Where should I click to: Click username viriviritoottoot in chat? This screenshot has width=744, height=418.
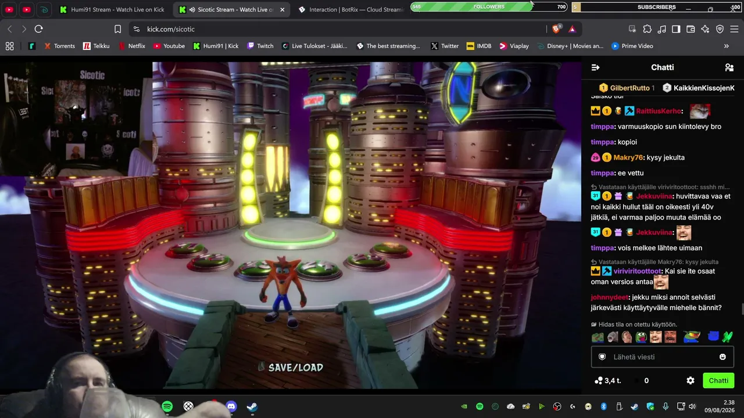638,271
